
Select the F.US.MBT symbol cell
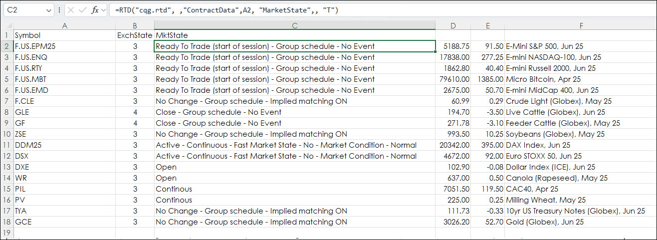pos(64,79)
